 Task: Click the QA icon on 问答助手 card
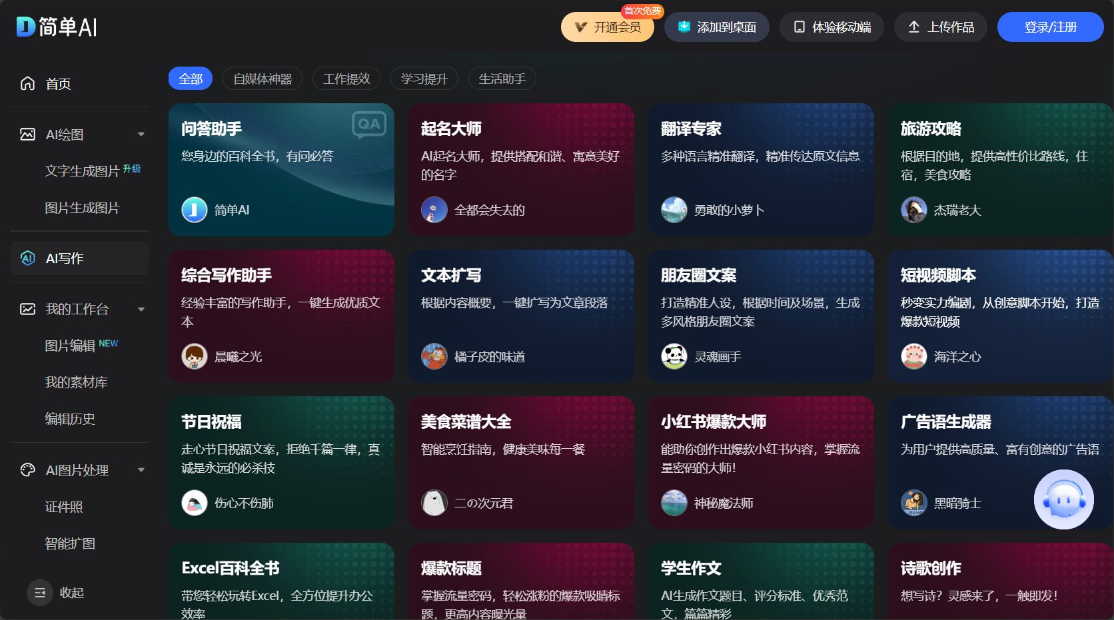click(x=369, y=125)
